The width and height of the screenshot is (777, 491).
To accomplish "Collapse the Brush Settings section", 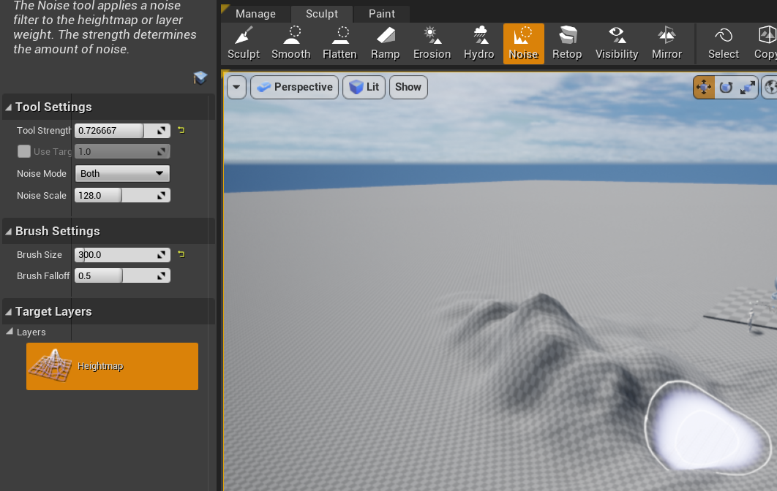I will 9,231.
